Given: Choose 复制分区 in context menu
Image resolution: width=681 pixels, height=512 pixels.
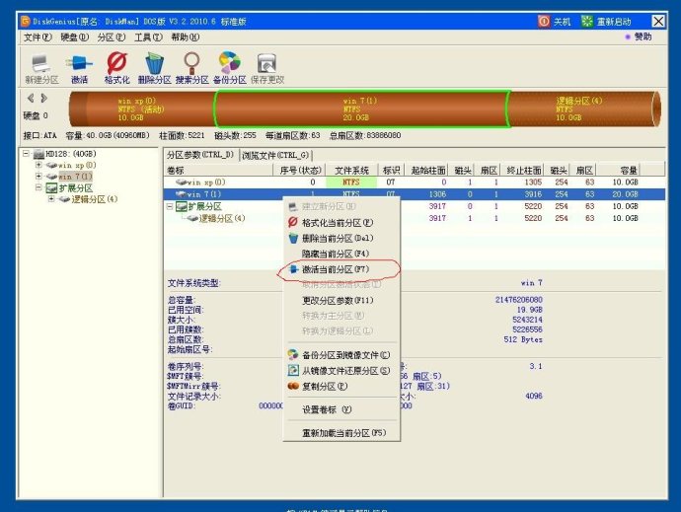Looking at the screenshot, I should [341, 386].
